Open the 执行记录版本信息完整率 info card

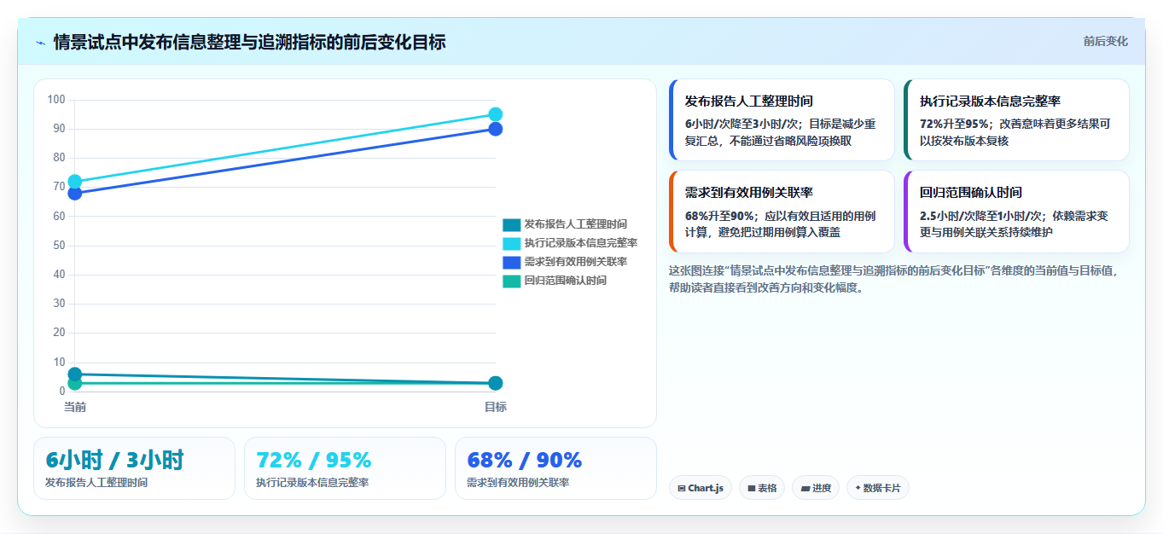[x=1016, y=119]
